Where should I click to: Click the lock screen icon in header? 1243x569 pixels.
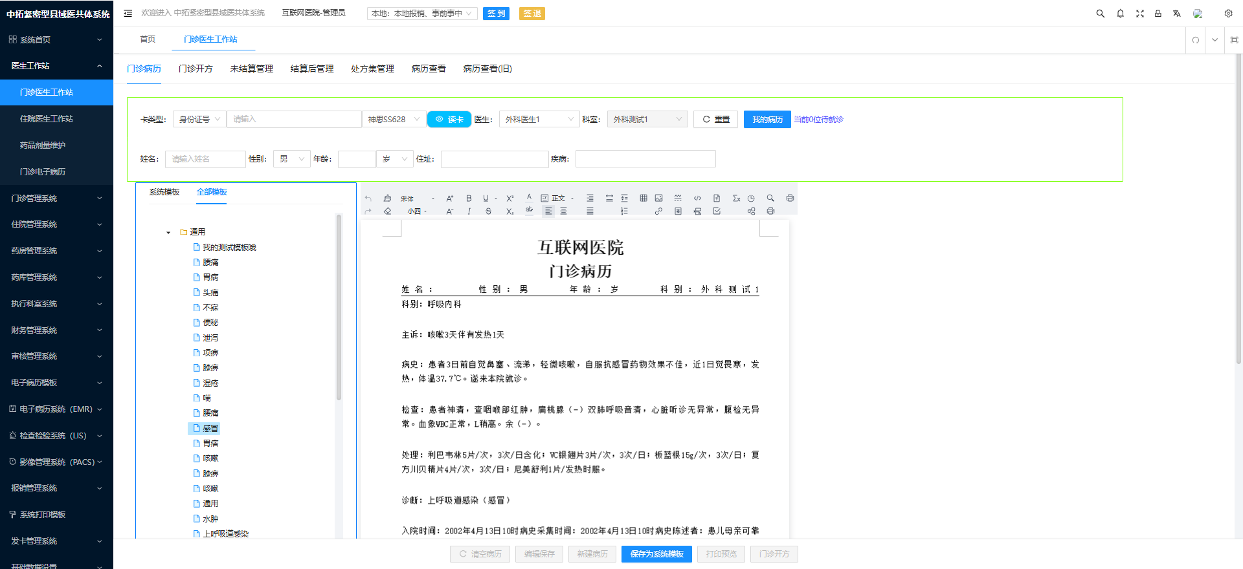pyautogui.click(x=1158, y=14)
